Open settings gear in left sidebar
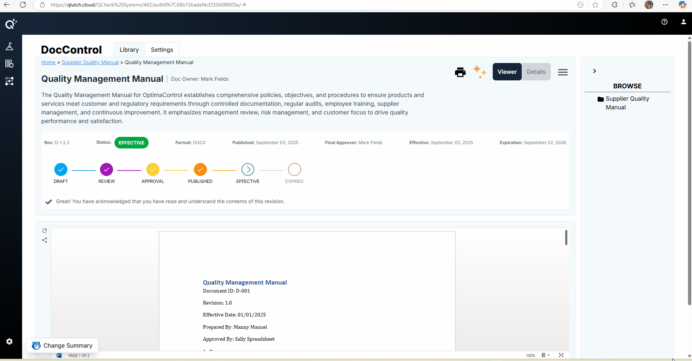The image size is (692, 361). [x=9, y=341]
